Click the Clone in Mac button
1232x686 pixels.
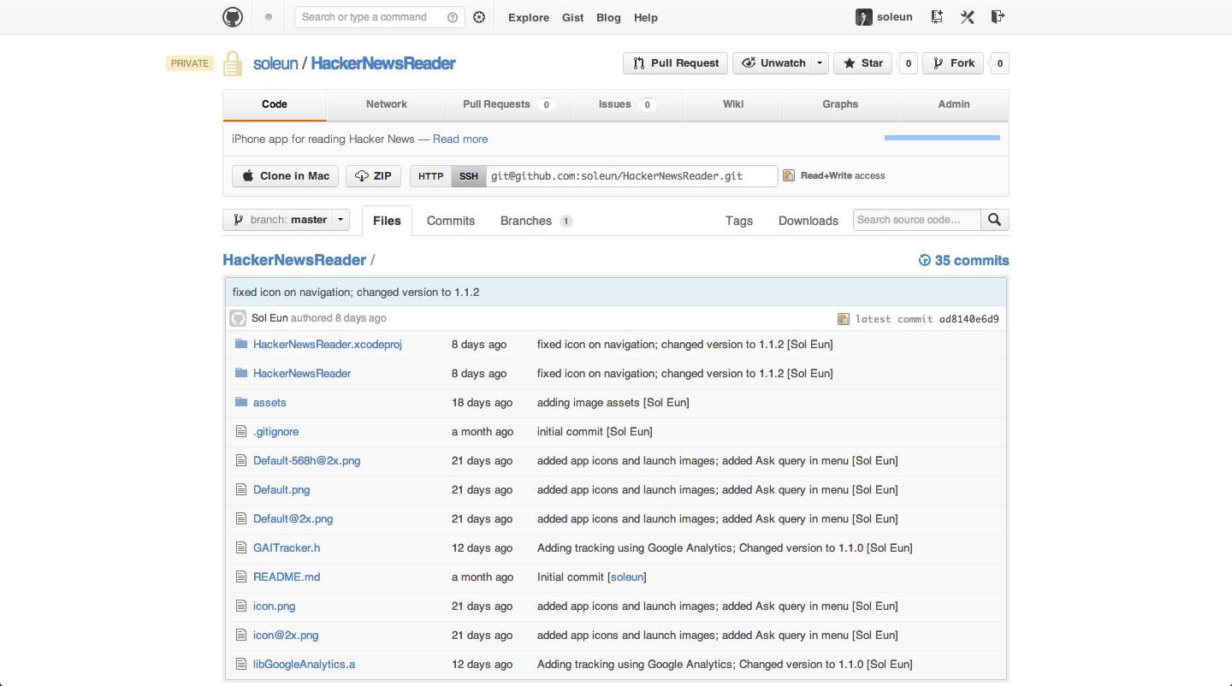(x=286, y=176)
